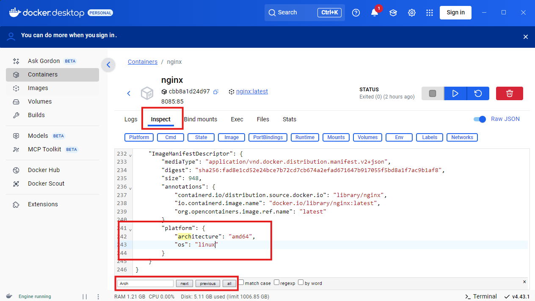Image resolution: width=535 pixels, height=301 pixels.
Task: Open engine options three-dot menu
Action: coord(98,297)
